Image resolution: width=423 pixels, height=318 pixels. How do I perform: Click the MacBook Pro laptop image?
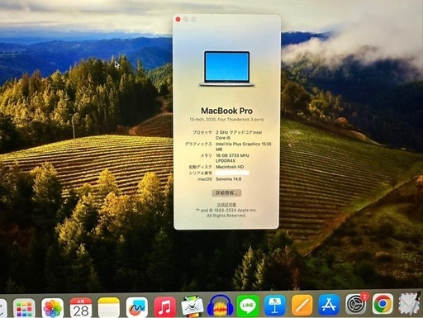coord(226,69)
